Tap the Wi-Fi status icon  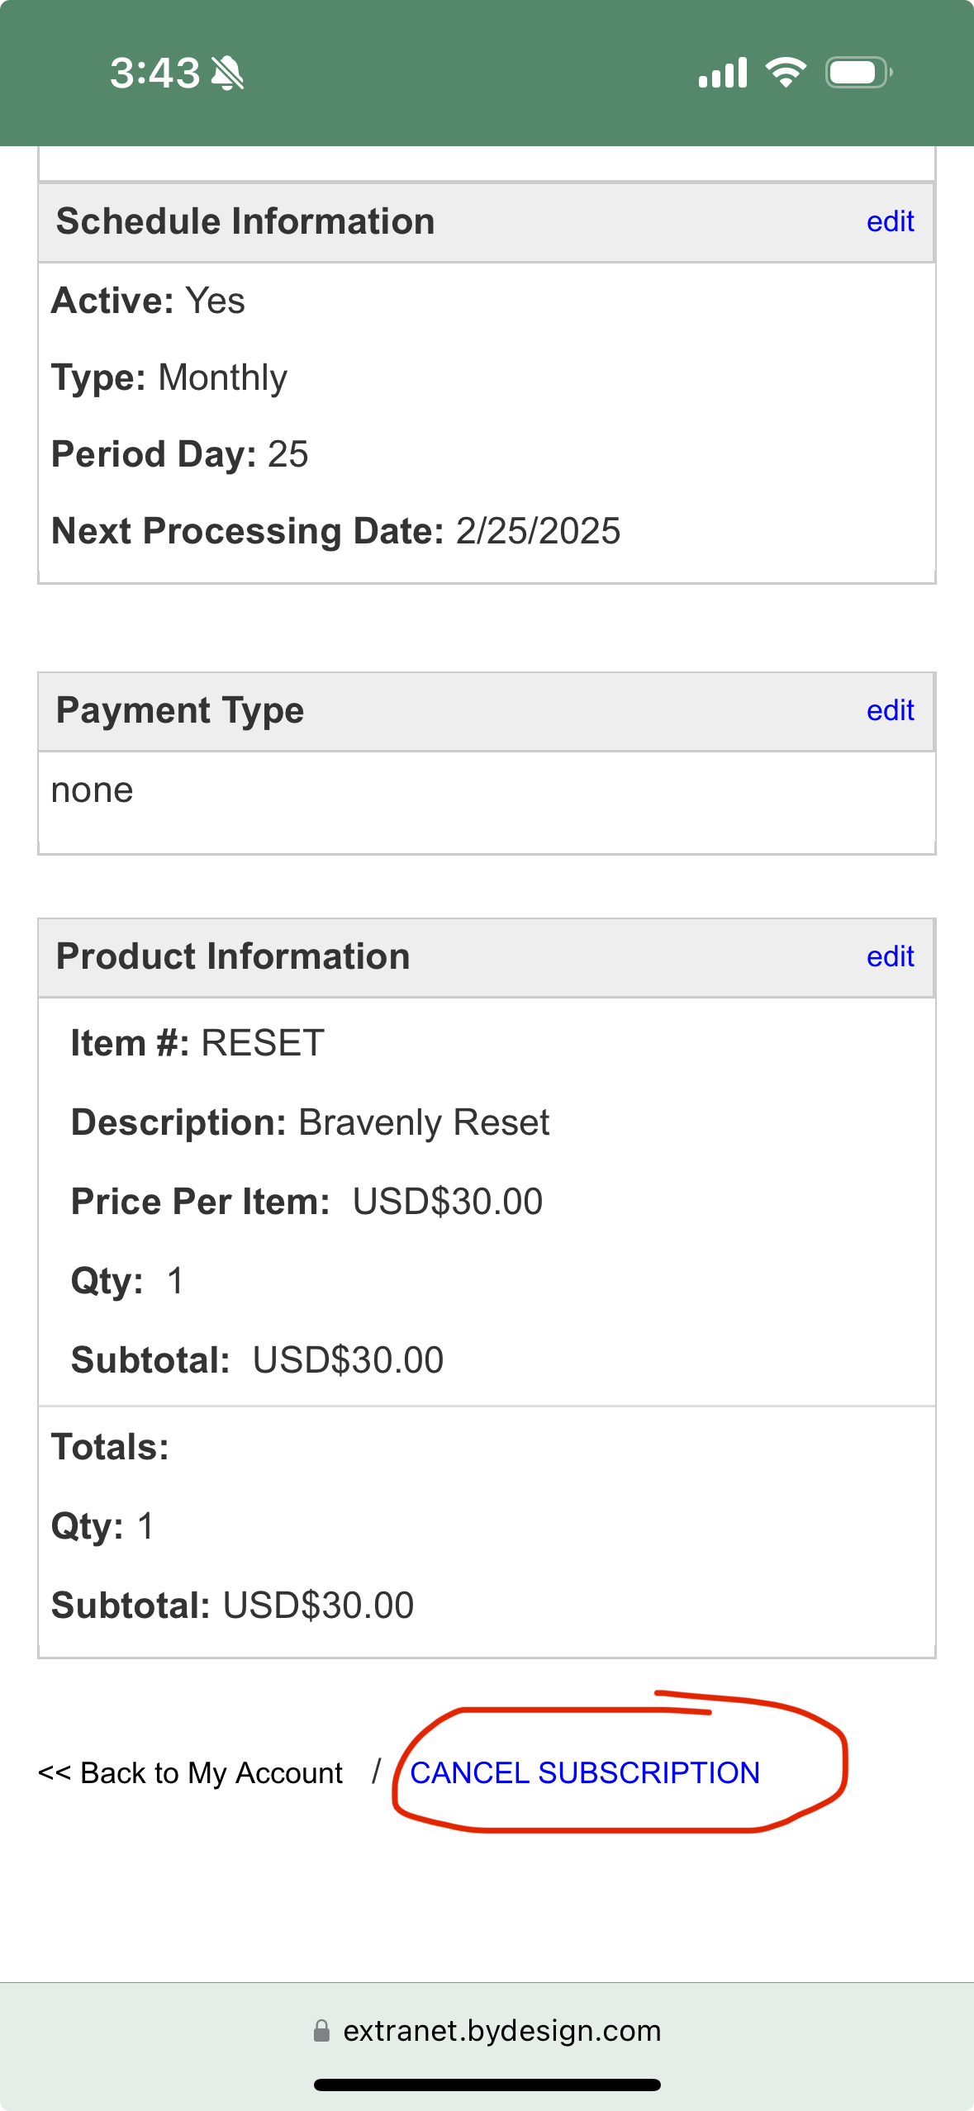[786, 73]
